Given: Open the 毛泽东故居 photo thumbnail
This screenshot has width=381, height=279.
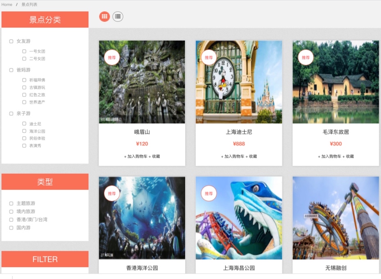Looking at the screenshot, I should click(x=336, y=82).
